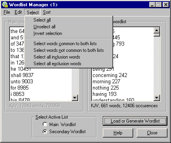
Task: Click main wordlist scroll down arrow
Action: click(75, 98)
